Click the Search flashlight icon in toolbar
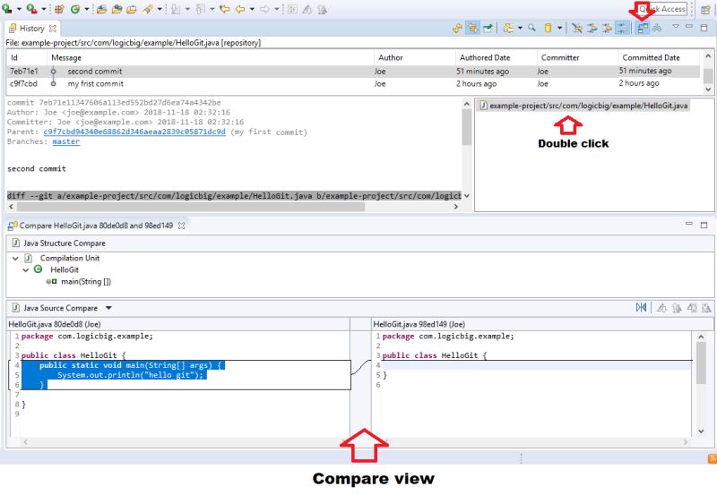This screenshot has height=495, width=717. point(147,9)
